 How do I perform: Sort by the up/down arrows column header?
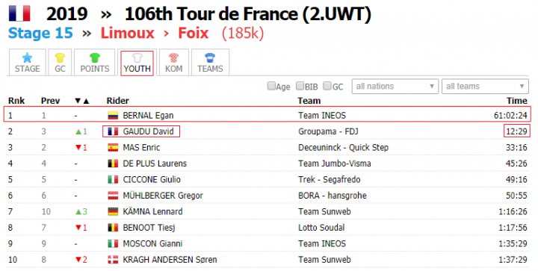click(82, 101)
